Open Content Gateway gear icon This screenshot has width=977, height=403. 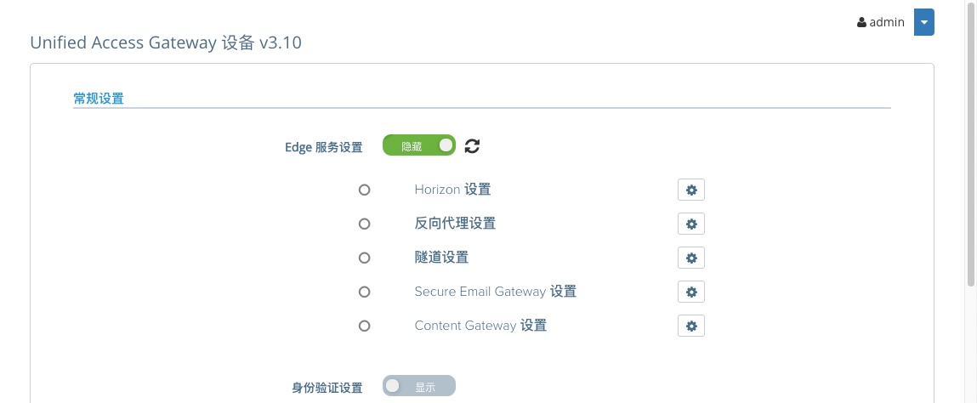[691, 326]
